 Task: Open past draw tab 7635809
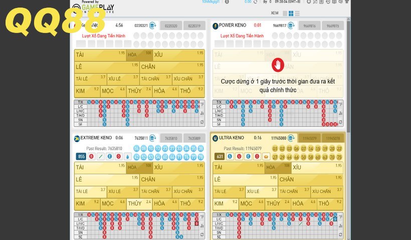(x=194, y=138)
